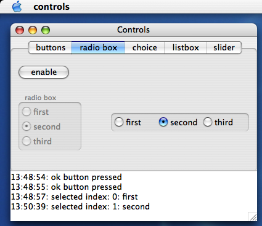Go to the listbox tab
Image resolution: width=262 pixels, height=226 pixels.
[186, 48]
